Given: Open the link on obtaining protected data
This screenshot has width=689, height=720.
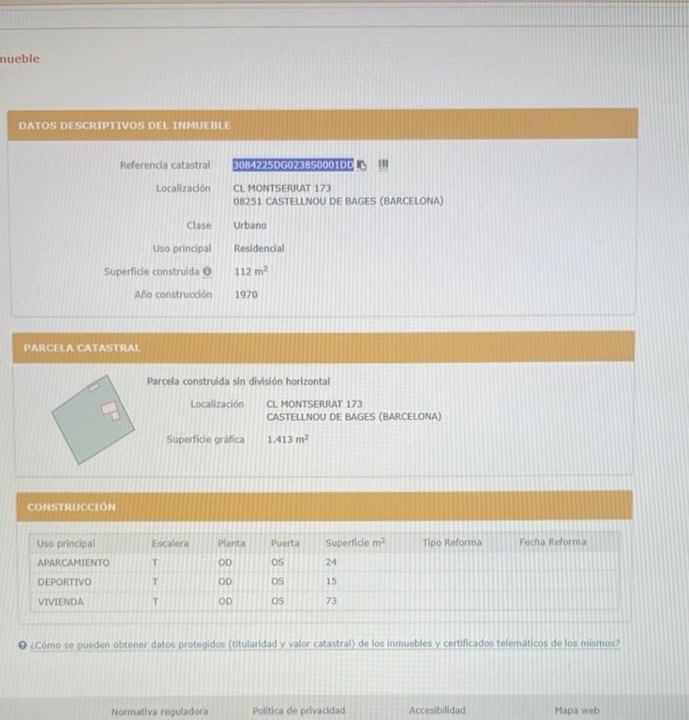Looking at the screenshot, I should click(324, 644).
